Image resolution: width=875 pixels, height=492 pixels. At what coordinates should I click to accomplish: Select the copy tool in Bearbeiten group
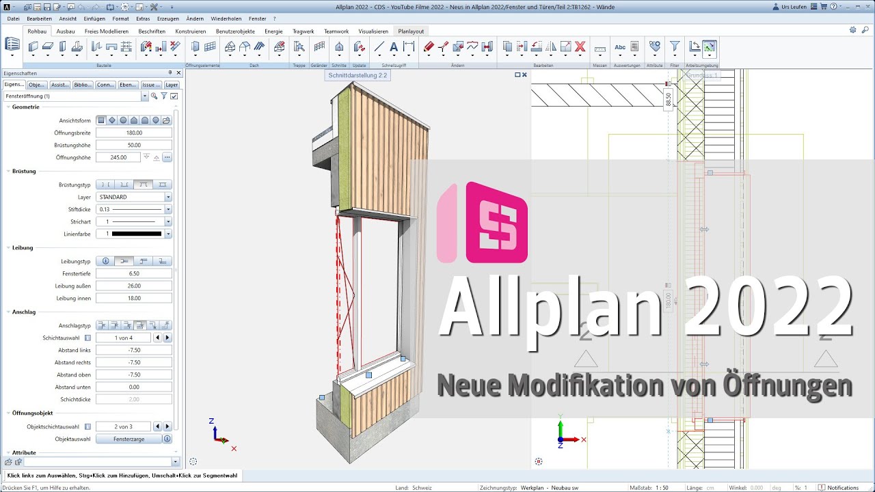point(507,46)
